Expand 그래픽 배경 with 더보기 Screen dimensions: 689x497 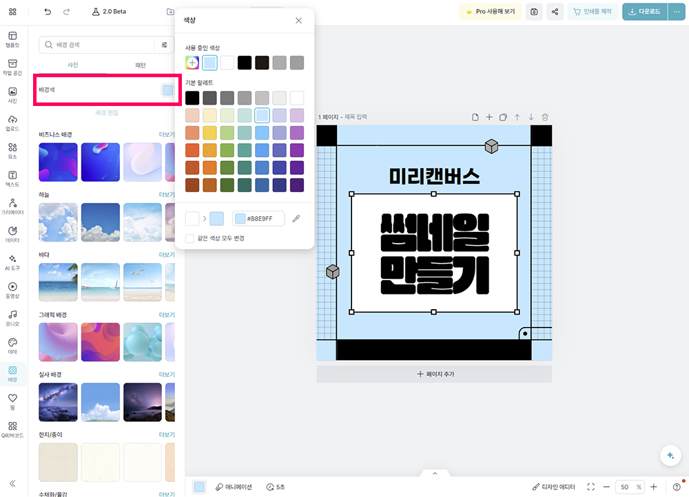coord(167,315)
